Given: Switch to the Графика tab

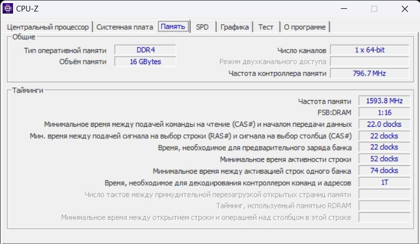Looking at the screenshot, I should pos(234,27).
